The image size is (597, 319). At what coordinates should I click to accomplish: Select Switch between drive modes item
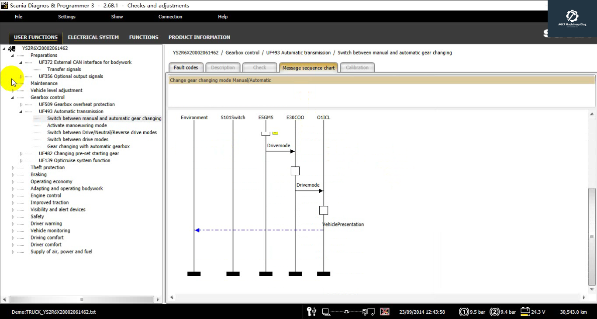click(x=78, y=139)
